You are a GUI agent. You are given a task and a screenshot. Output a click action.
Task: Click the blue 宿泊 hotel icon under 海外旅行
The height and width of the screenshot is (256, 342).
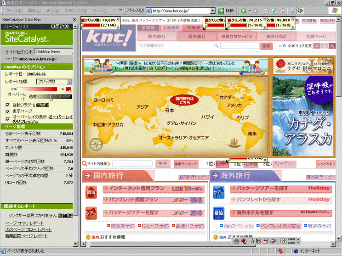[219, 213]
